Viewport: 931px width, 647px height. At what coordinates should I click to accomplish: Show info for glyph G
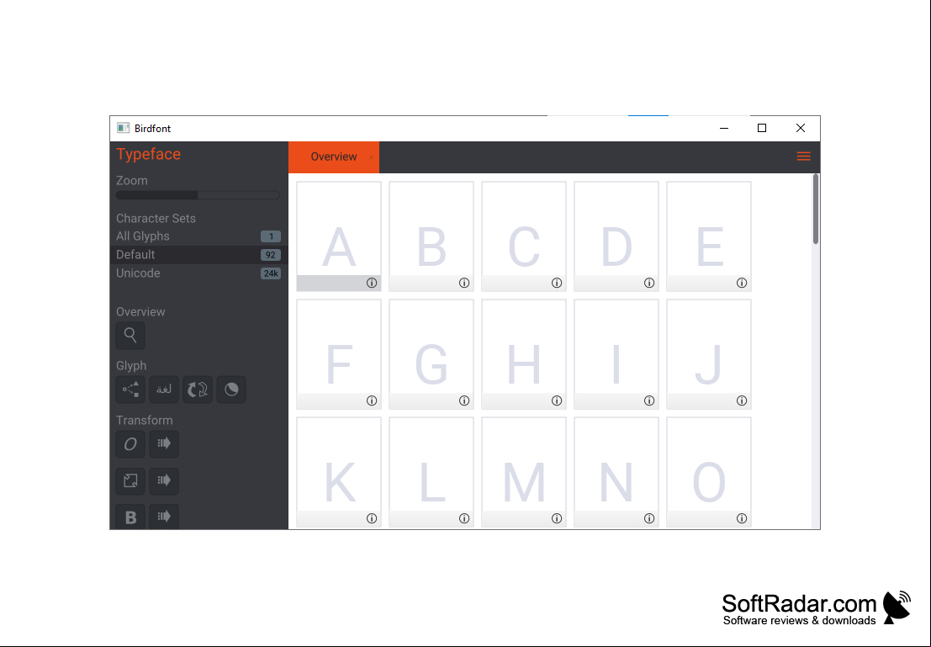coord(464,400)
